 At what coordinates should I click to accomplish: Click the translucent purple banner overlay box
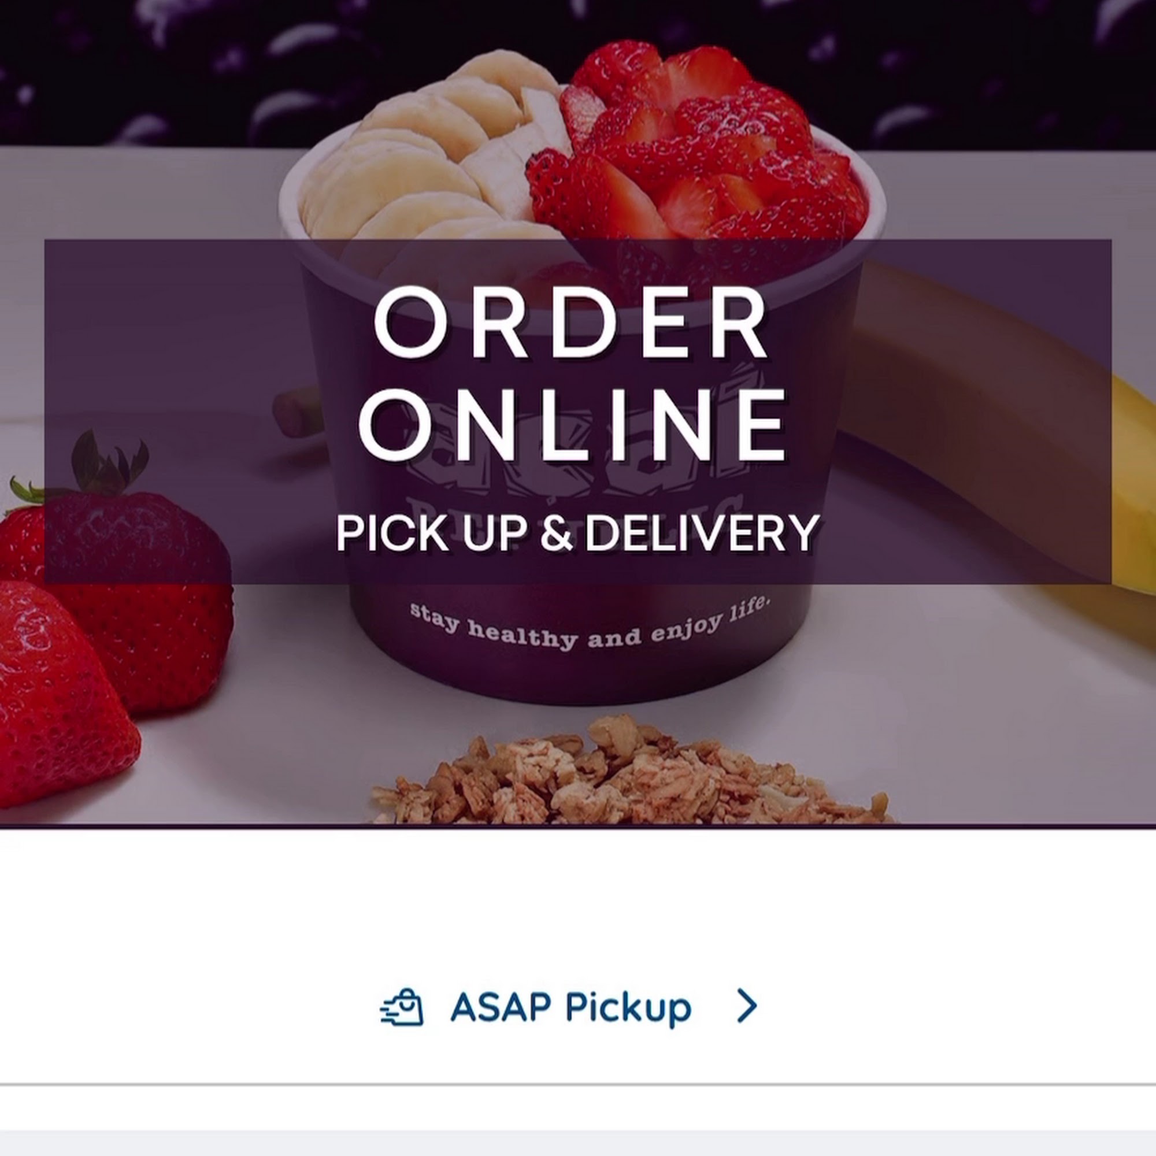578,412
